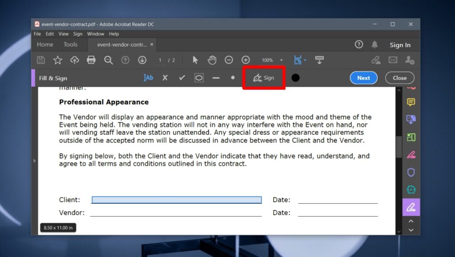Switch to the Home tab
455x257 pixels.
coord(44,44)
